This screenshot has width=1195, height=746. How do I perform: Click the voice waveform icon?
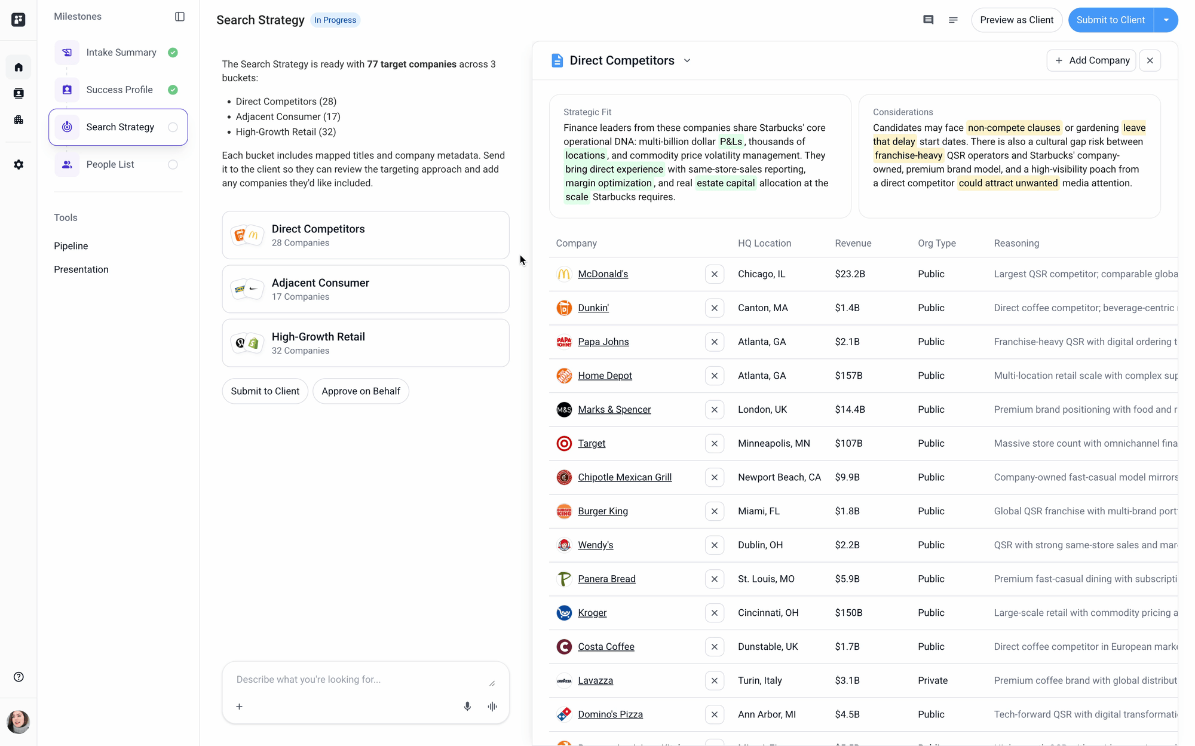[x=492, y=706]
